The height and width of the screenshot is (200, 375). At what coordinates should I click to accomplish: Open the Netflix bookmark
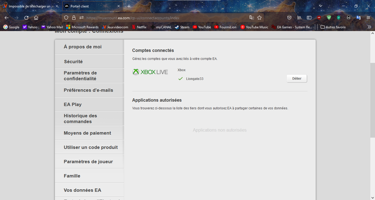point(139,27)
